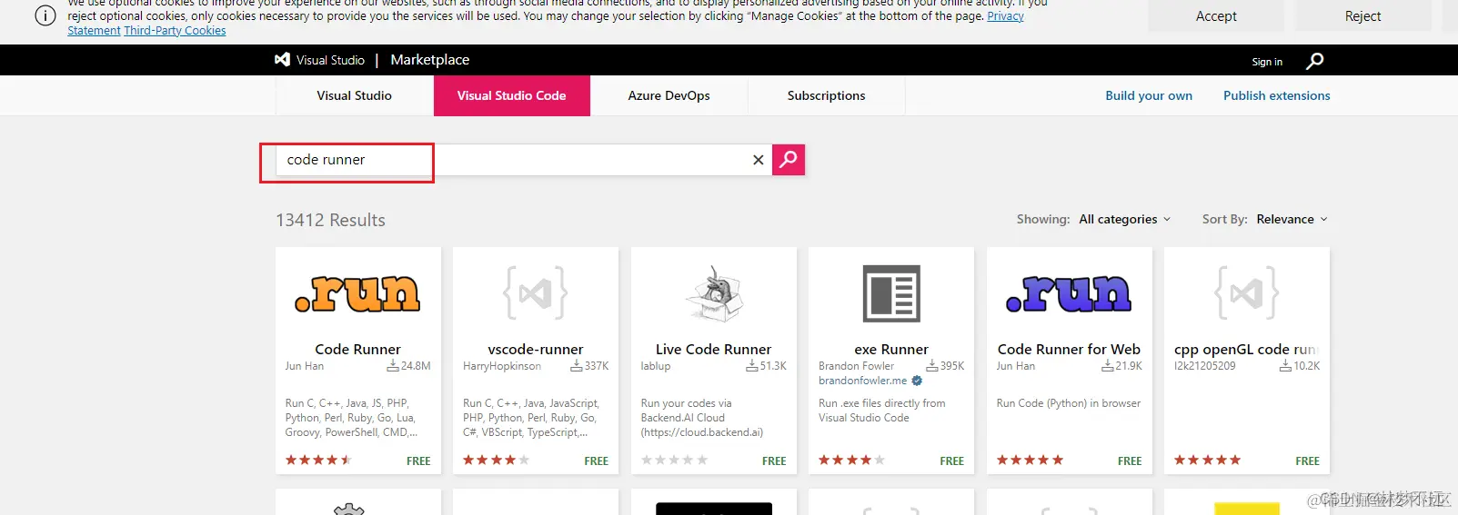
Task: Click the empty star rating of Live Code Runner
Action: [x=674, y=461]
